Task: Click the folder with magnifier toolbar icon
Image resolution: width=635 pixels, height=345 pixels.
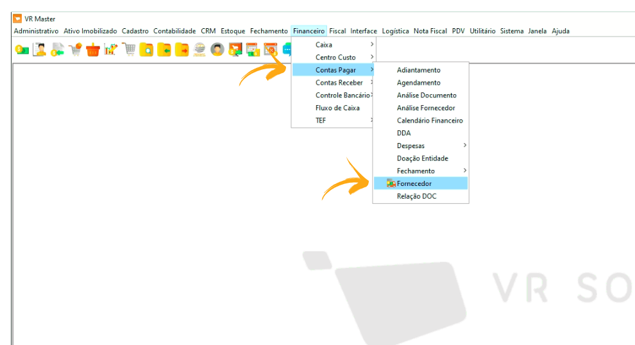Action: pyautogui.click(x=146, y=49)
